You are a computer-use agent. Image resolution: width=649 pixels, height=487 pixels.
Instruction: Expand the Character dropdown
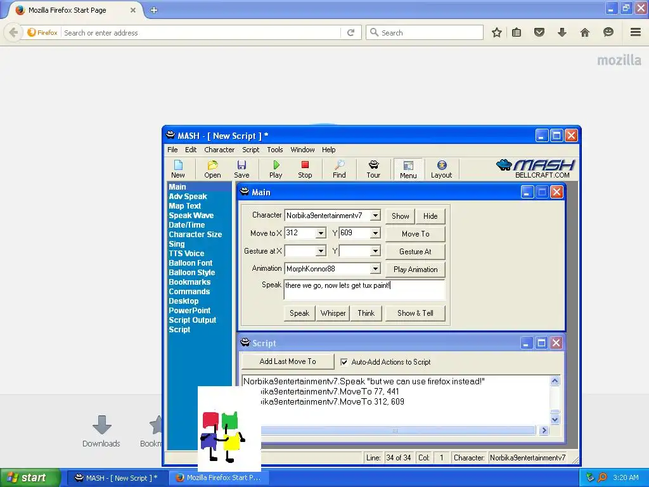click(375, 216)
